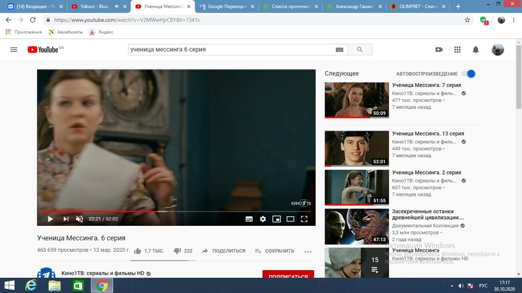Open the YouTube guide hamburger menu
The width and height of the screenshot is (522, 293).
point(14,49)
